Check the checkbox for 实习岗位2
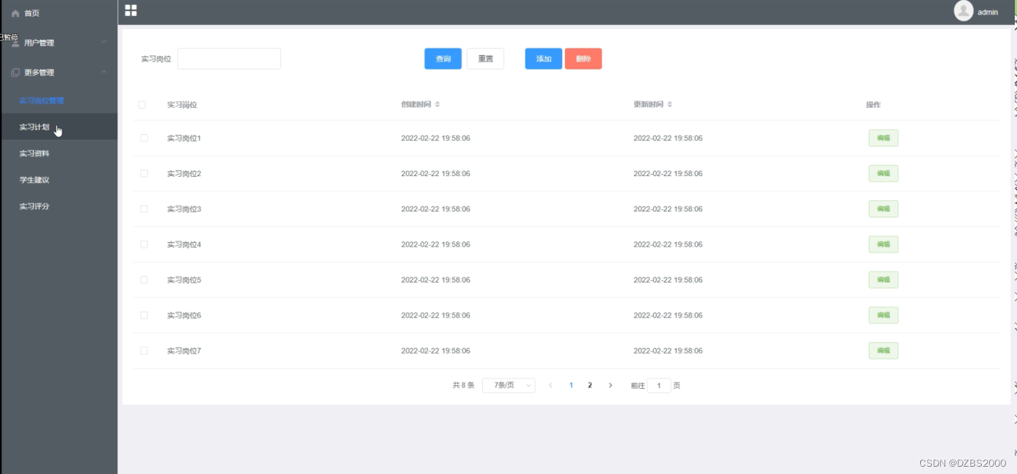The image size is (1017, 474). [x=144, y=174]
